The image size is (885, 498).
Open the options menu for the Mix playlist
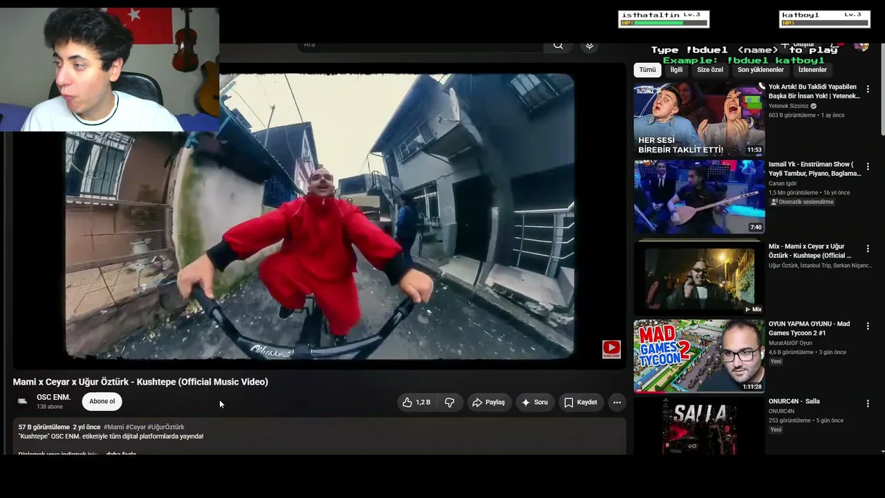pos(868,248)
